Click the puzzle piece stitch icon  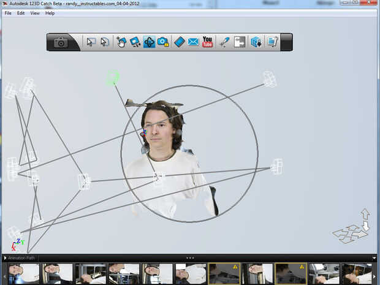(240, 42)
